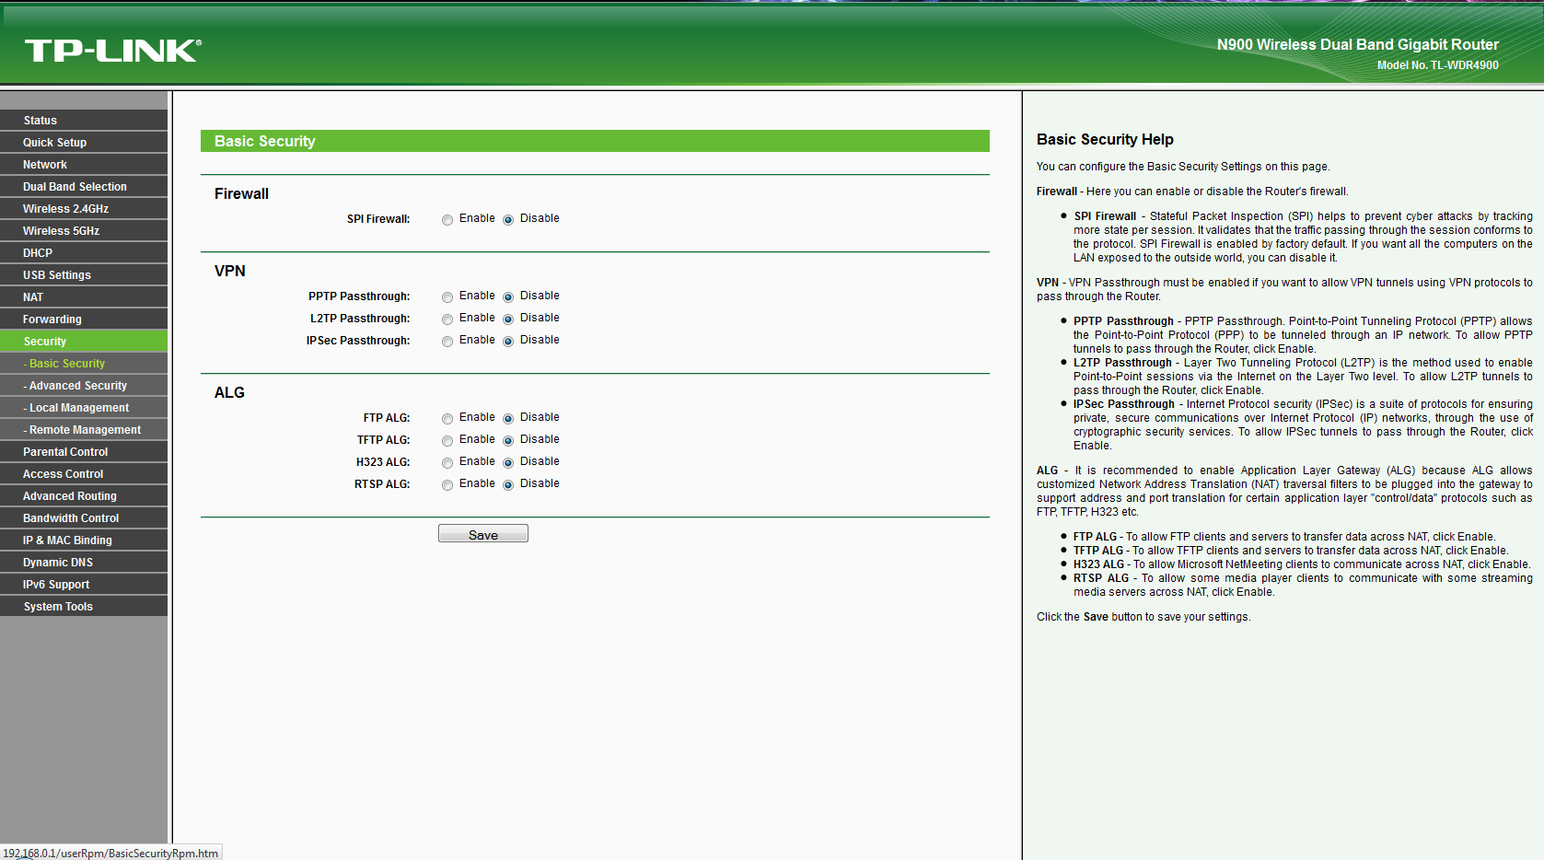Go to Advanced Security submenu
Viewport: 1544px width, 860px height.
pyautogui.click(x=84, y=386)
